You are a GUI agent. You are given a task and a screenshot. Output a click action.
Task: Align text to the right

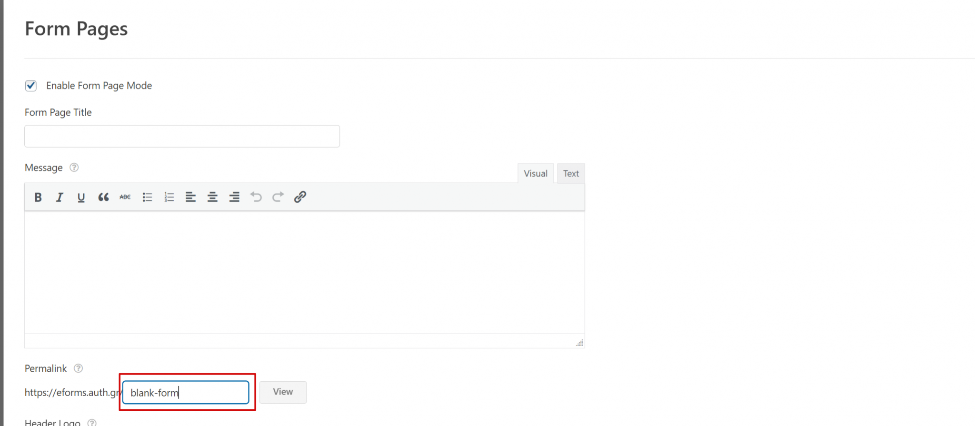click(x=234, y=197)
